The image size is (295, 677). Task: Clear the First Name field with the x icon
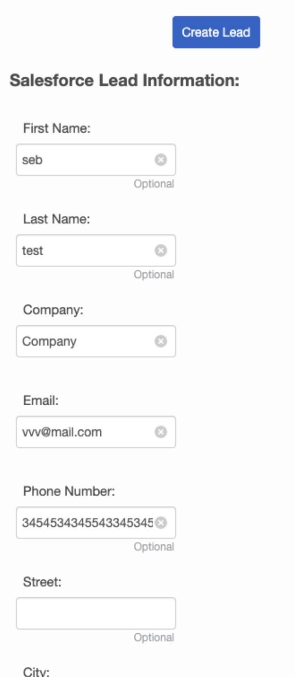point(160,160)
